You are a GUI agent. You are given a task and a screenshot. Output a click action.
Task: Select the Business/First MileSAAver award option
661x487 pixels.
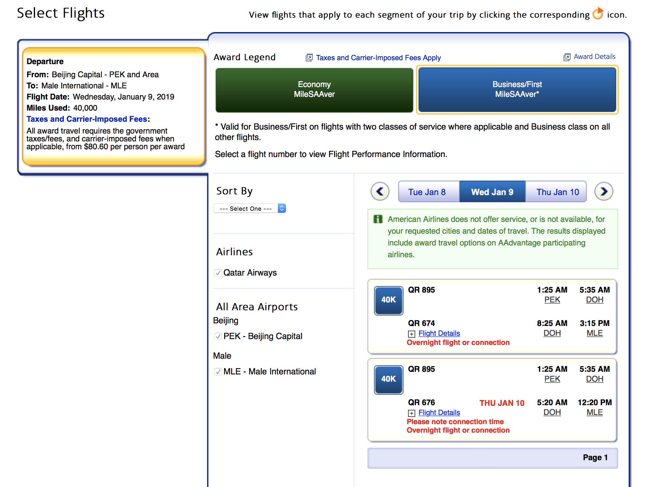[x=517, y=90]
